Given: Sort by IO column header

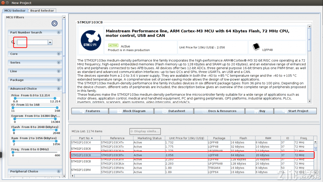Looking at the screenshot, I should 287,138.
